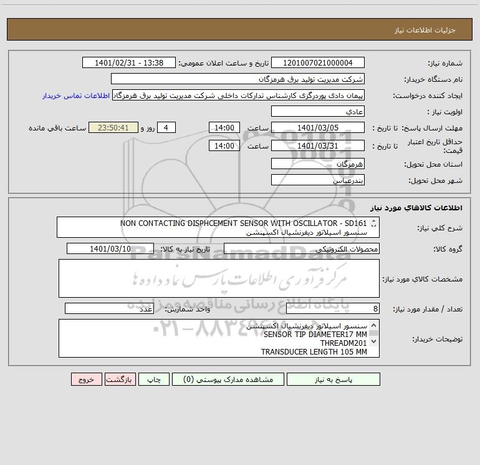Viewport: 480px width, 465px height.
Task: Click the شرح کلی نیاز text area
Action: (x=218, y=227)
